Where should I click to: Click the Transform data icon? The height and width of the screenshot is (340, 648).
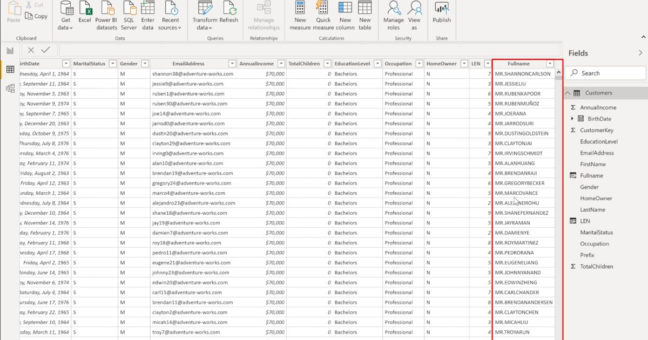204,15
